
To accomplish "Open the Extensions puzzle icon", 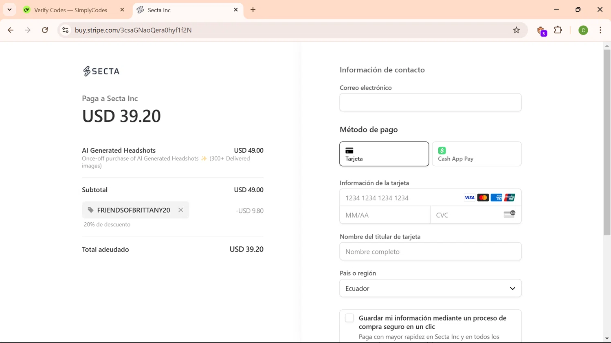I will tap(558, 30).
